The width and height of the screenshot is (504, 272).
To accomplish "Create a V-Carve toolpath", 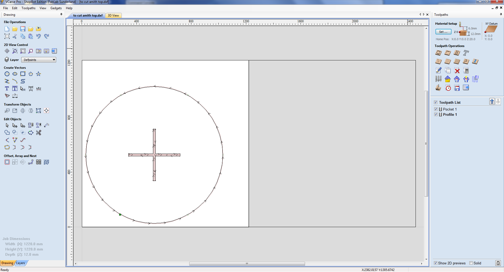I will click(438, 61).
